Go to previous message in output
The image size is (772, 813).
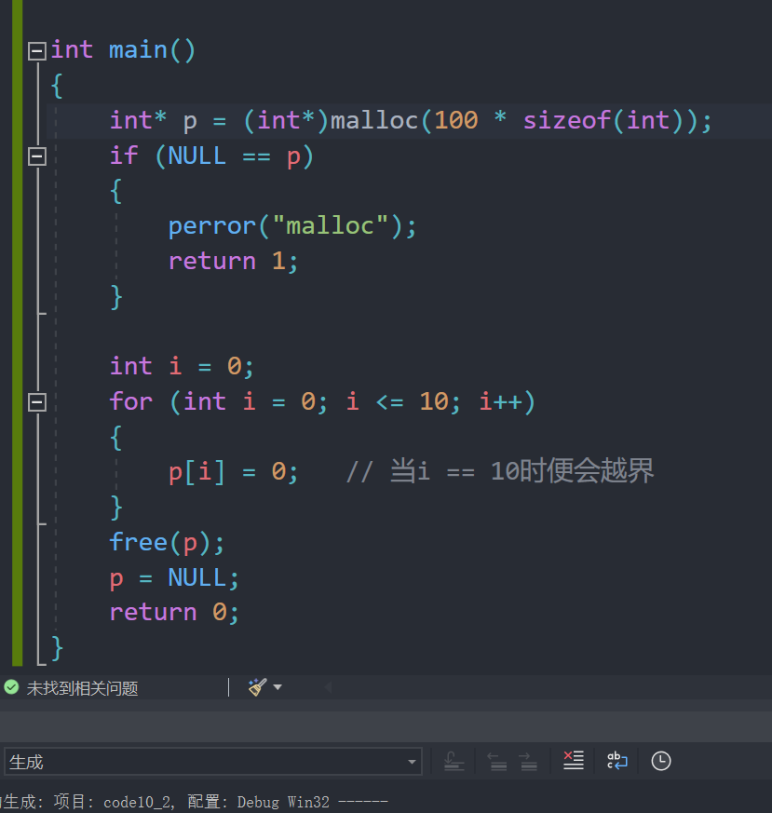pos(497,761)
